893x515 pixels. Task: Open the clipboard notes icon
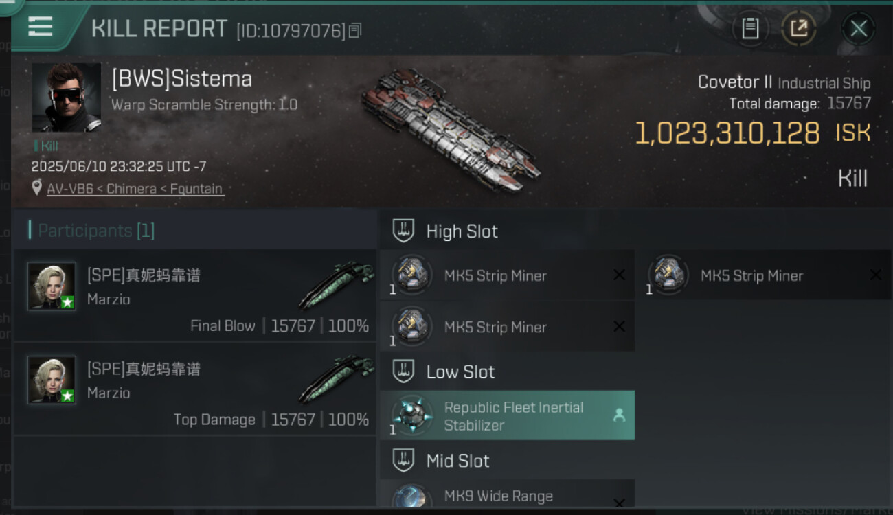pos(750,29)
